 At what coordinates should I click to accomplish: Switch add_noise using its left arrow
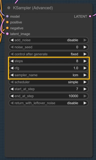(x=12, y=40)
